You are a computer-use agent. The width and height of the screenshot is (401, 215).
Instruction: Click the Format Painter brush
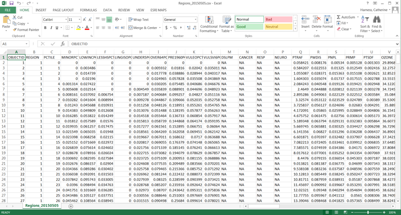(x=15, y=29)
